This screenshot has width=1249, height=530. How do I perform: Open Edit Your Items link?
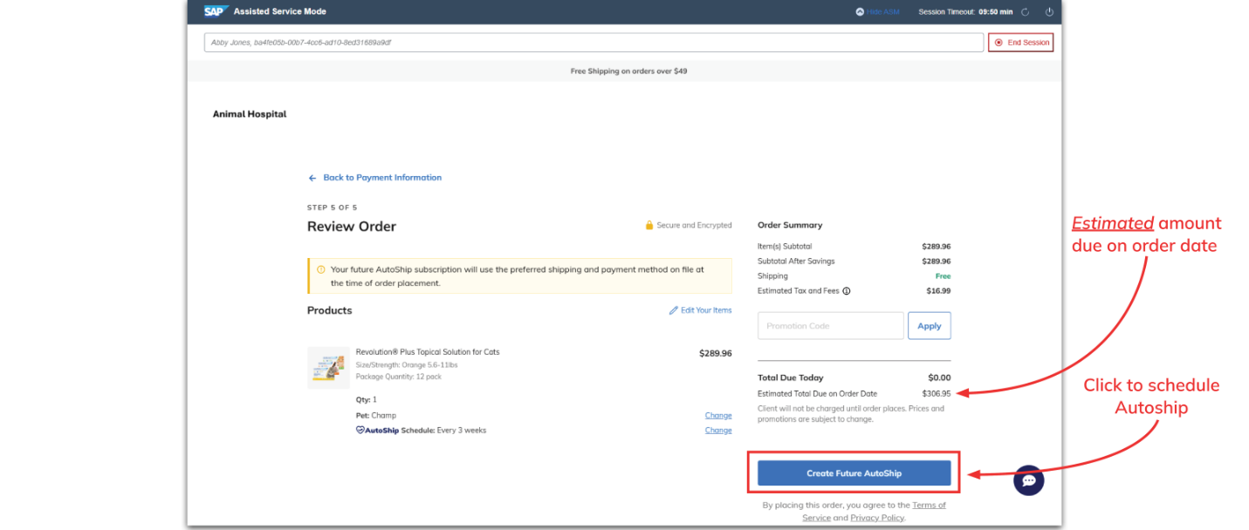(x=700, y=310)
